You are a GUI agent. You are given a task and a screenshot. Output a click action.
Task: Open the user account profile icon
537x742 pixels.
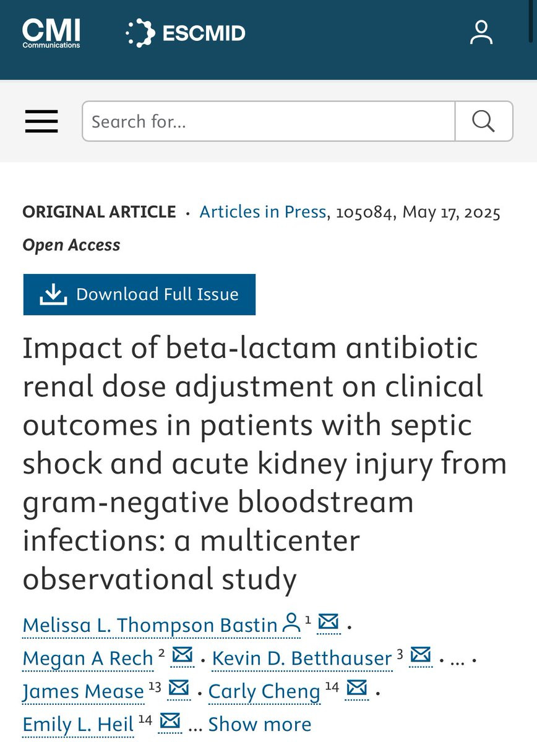click(x=481, y=33)
